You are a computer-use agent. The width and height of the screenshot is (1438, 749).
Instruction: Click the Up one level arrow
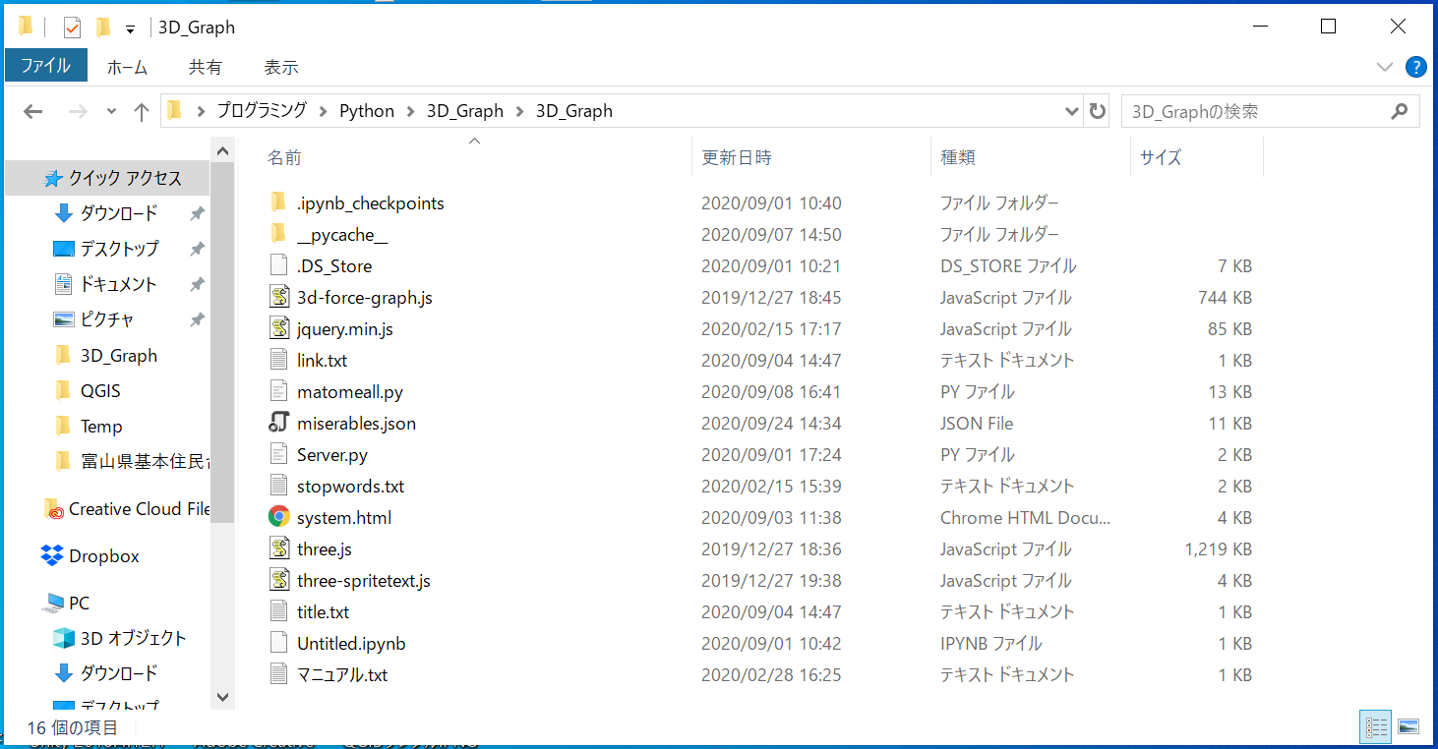(141, 111)
